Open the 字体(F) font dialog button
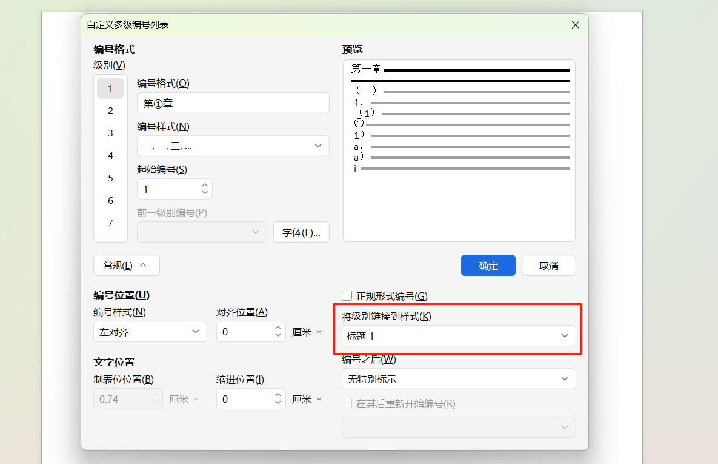The width and height of the screenshot is (718, 464). click(x=301, y=232)
